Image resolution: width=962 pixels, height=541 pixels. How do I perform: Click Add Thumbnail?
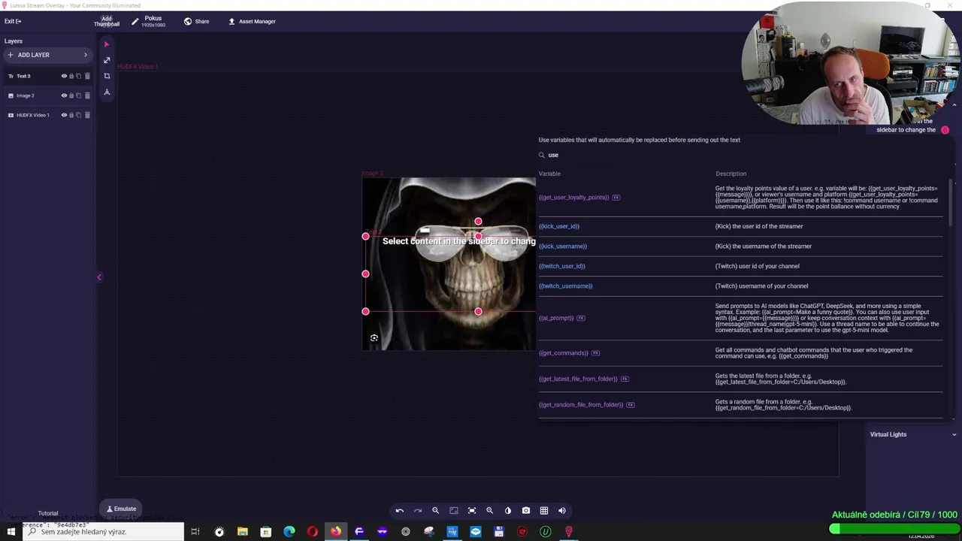coord(107,21)
